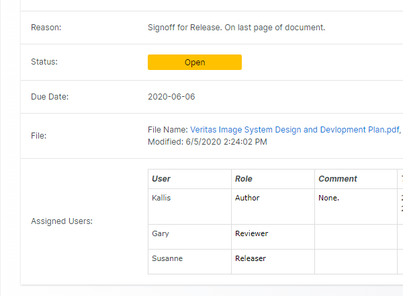
Task: Select user Susanne in the table
Action: pos(166,258)
